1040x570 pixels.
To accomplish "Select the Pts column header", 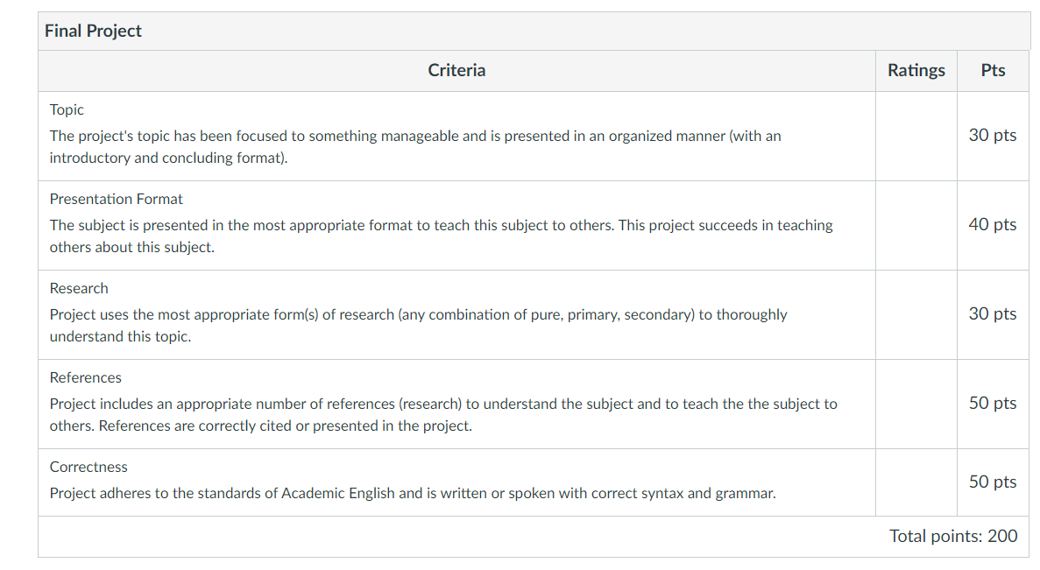I will click(993, 70).
